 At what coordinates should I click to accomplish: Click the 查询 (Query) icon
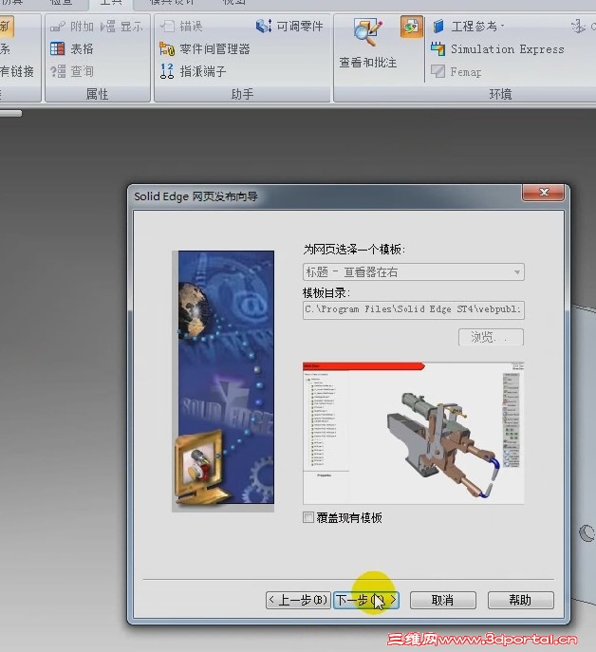click(57, 71)
